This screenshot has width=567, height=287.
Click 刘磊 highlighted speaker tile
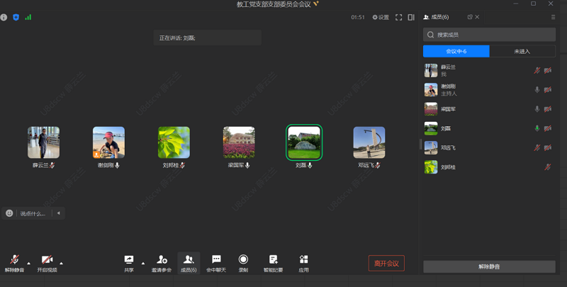click(304, 142)
